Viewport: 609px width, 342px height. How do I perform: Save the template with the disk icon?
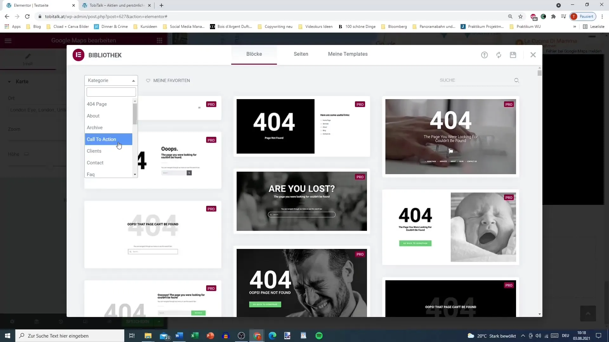point(513,55)
